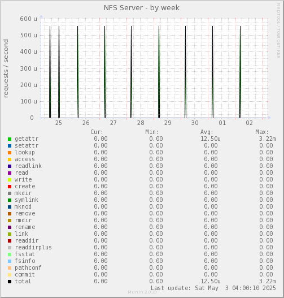Select the access legend label
This screenshot has height=298, width=284.
coord(25,159)
